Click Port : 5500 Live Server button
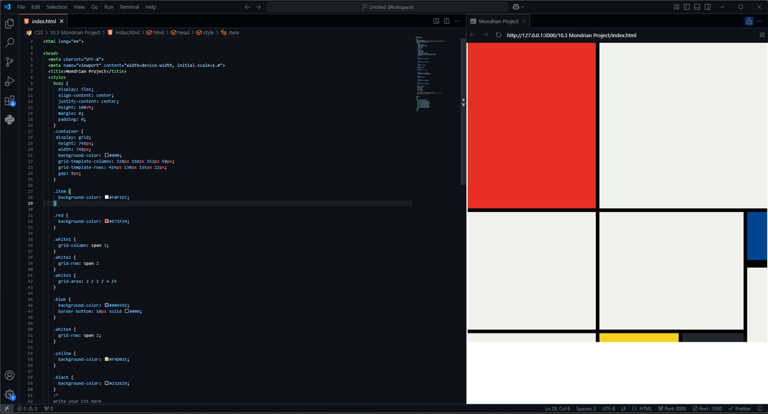This screenshot has height=414, width=768. pyautogui.click(x=707, y=408)
